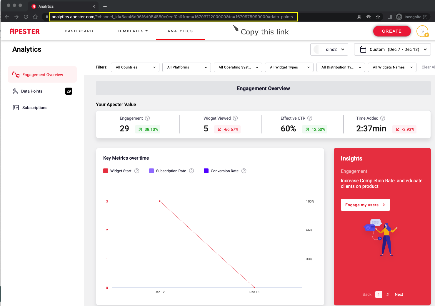
Task: Toggle Conversion Rate blue legend swatch
Action: 206,171
